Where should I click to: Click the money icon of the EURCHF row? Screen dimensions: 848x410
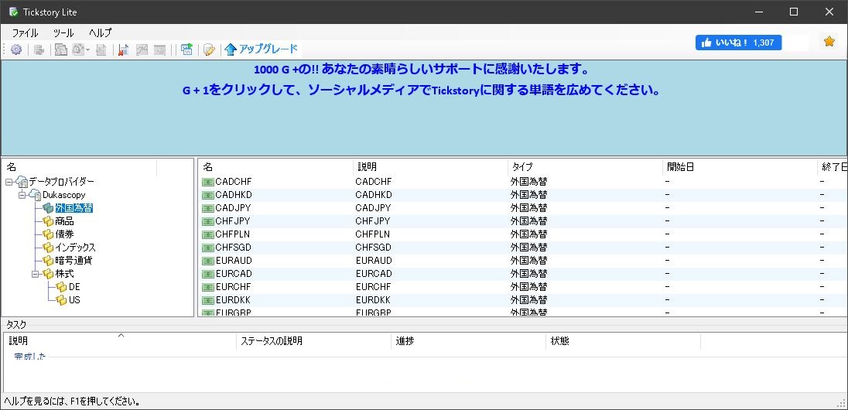click(207, 287)
